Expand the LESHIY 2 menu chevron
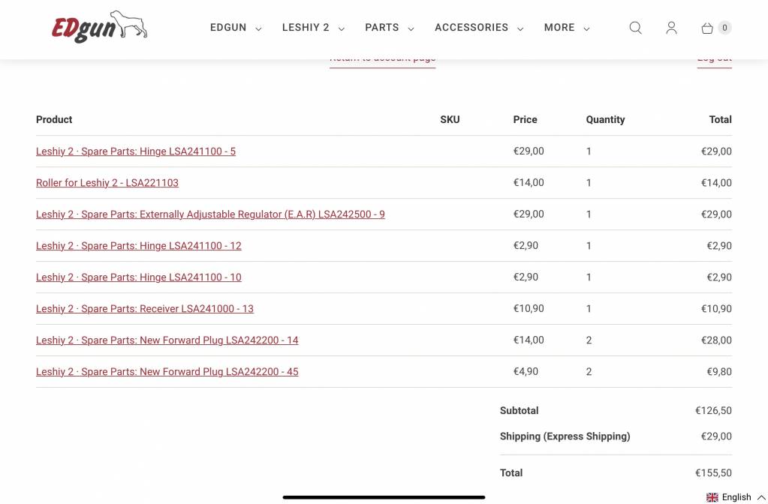Image resolution: width=768 pixels, height=504 pixels. [342, 28]
